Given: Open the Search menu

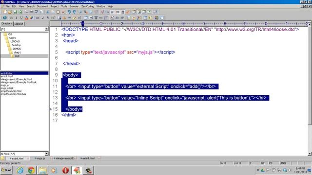Looking at the screenshot, I should coord(30,6).
